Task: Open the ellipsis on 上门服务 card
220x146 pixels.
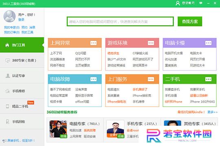Action: click(x=151, y=79)
